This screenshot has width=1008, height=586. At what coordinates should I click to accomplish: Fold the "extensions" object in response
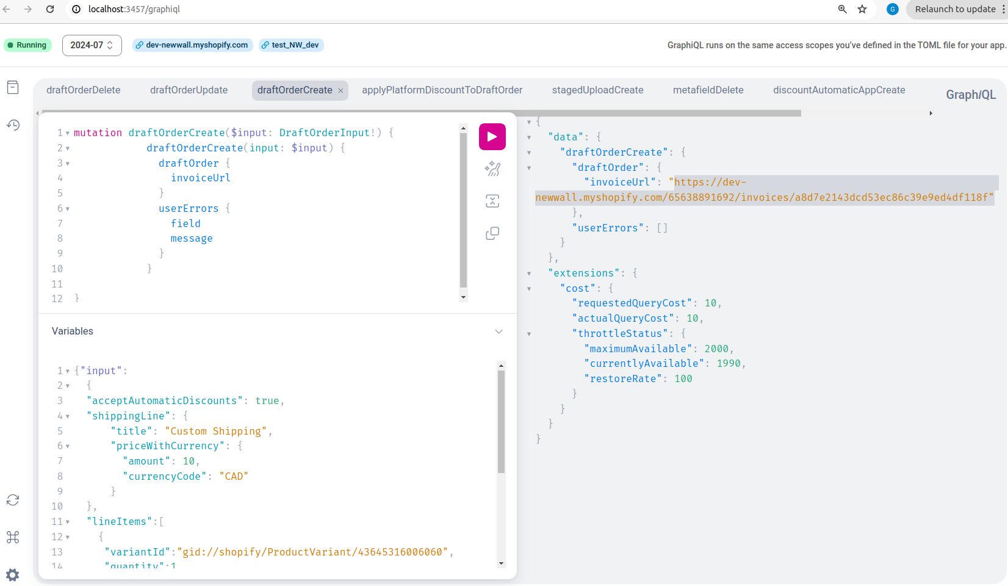coord(529,273)
